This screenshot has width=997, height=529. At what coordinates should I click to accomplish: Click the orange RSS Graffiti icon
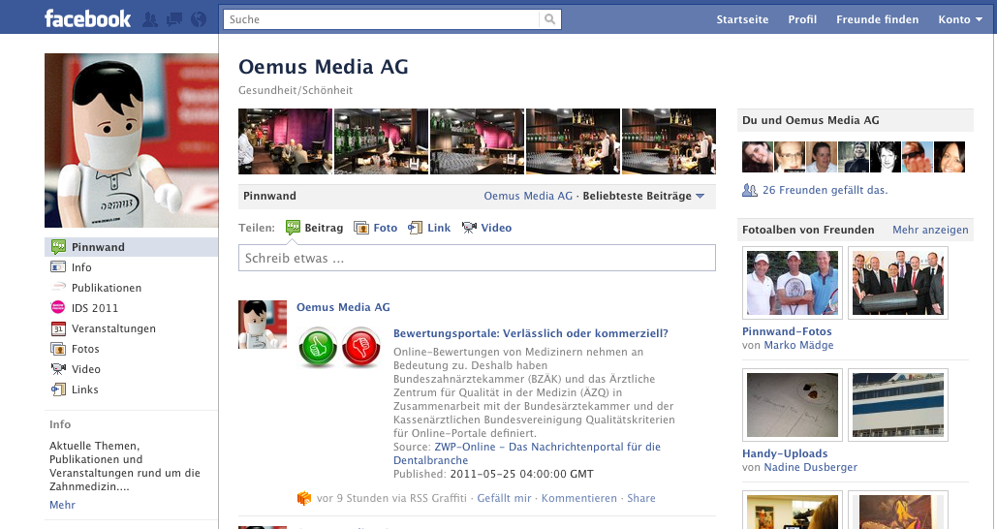304,498
